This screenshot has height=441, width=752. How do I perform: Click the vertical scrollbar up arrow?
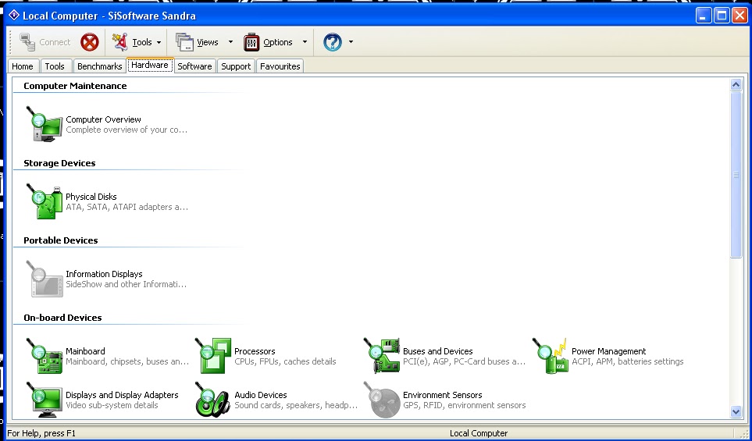click(x=736, y=85)
